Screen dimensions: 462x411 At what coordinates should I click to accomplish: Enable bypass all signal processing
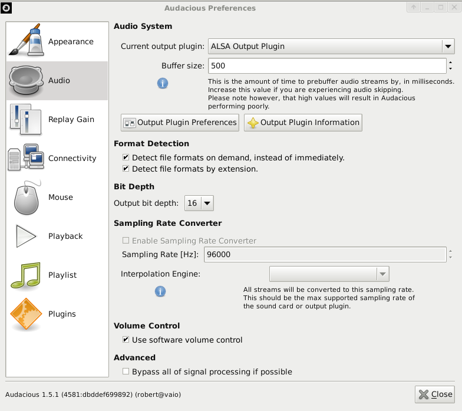coord(126,371)
